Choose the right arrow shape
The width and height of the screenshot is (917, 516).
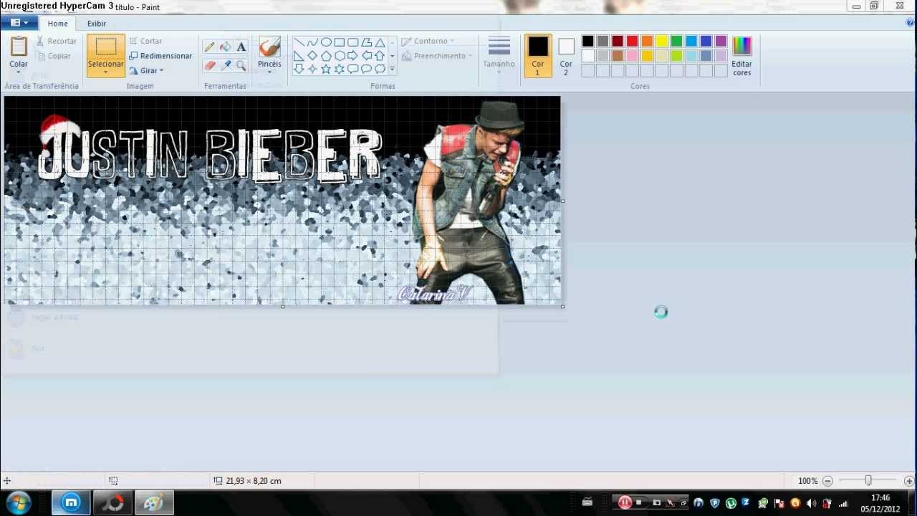pos(353,56)
